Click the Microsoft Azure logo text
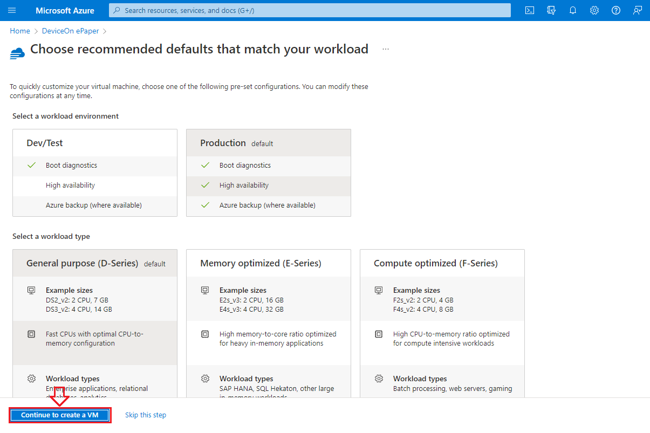 [65, 10]
